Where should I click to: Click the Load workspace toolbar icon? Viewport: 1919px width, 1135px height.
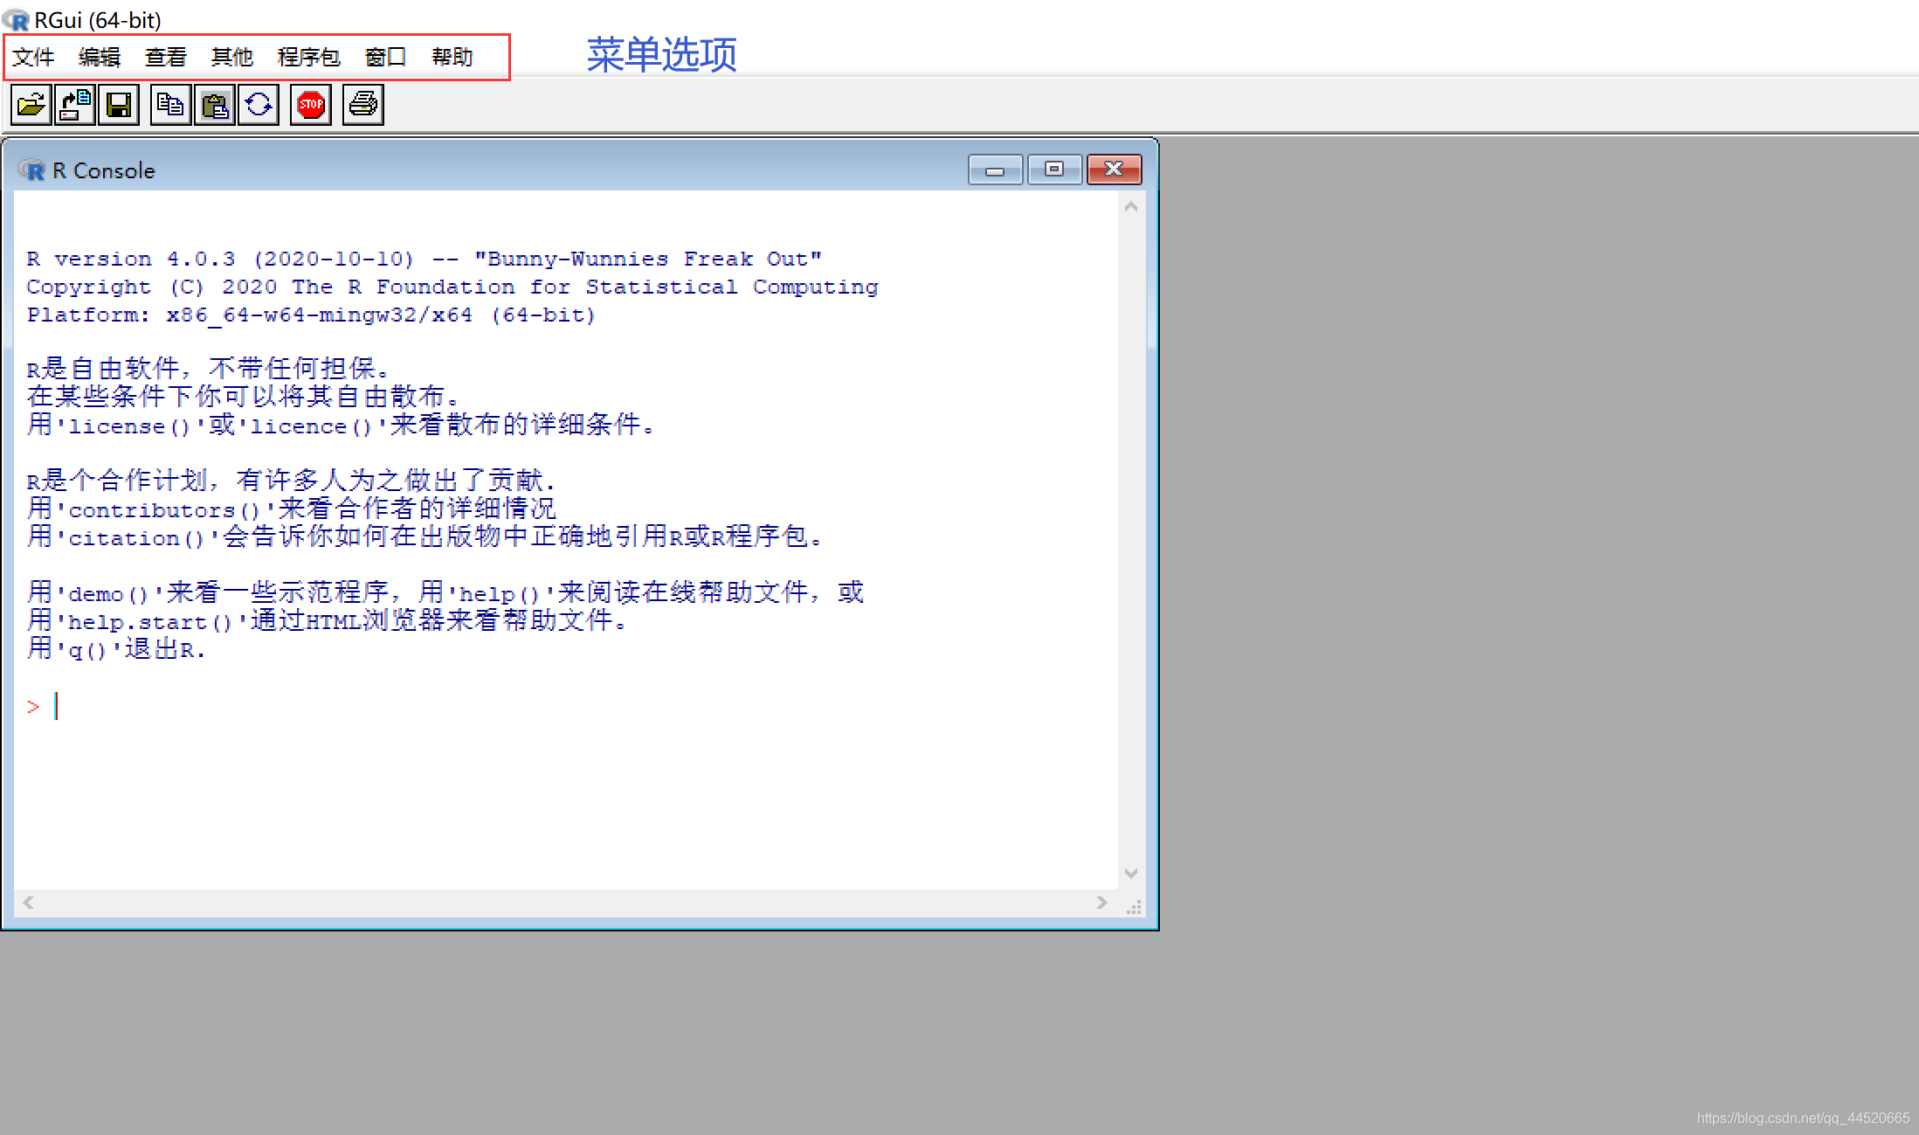(x=75, y=105)
